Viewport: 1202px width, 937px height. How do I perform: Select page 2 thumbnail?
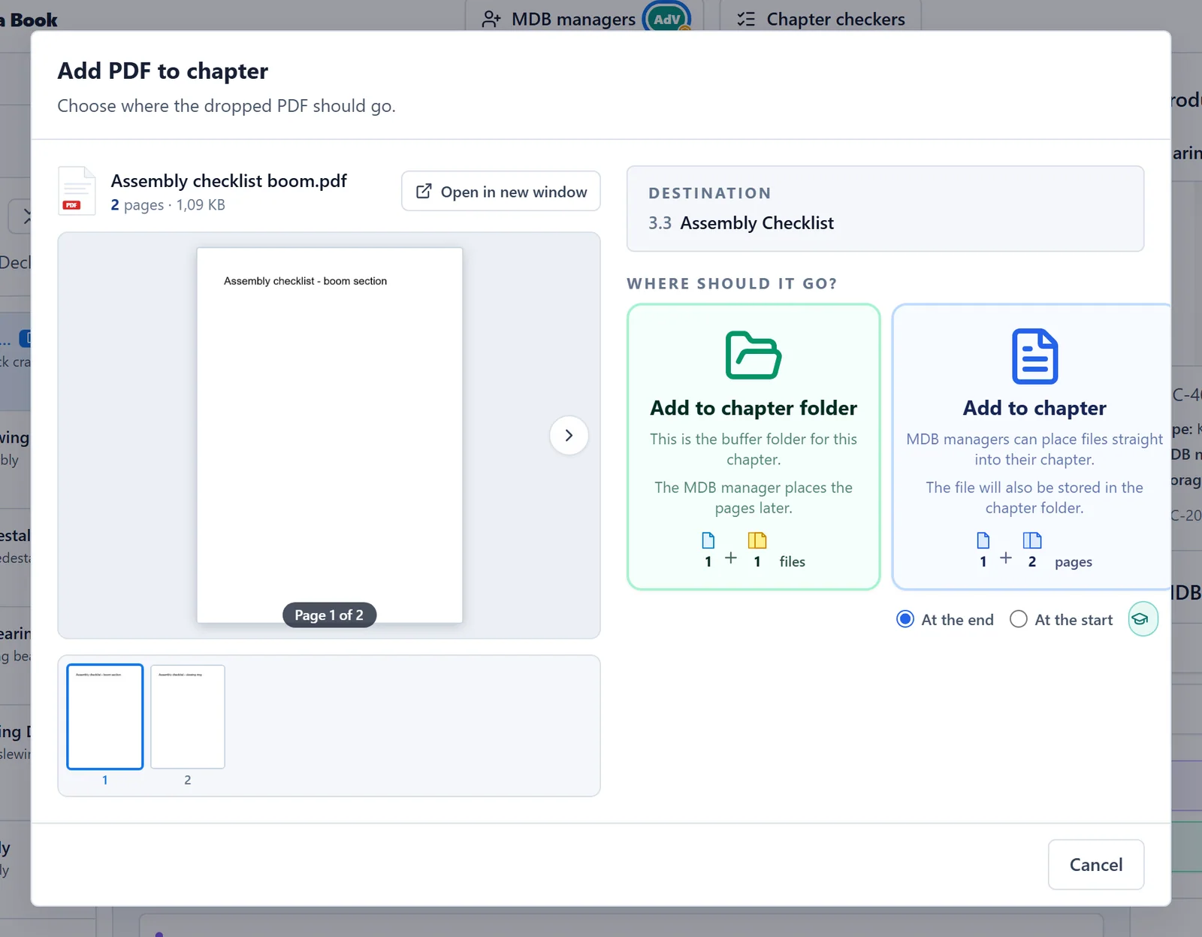188,717
